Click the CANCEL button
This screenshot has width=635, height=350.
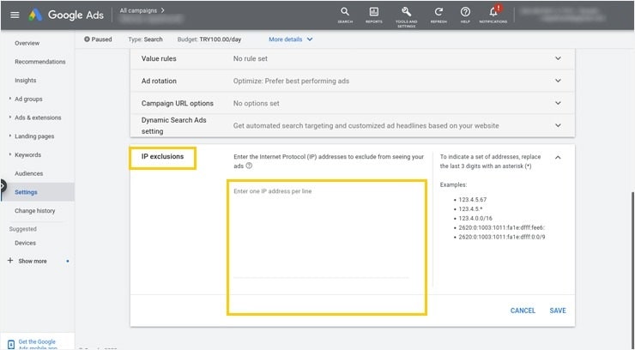point(523,311)
